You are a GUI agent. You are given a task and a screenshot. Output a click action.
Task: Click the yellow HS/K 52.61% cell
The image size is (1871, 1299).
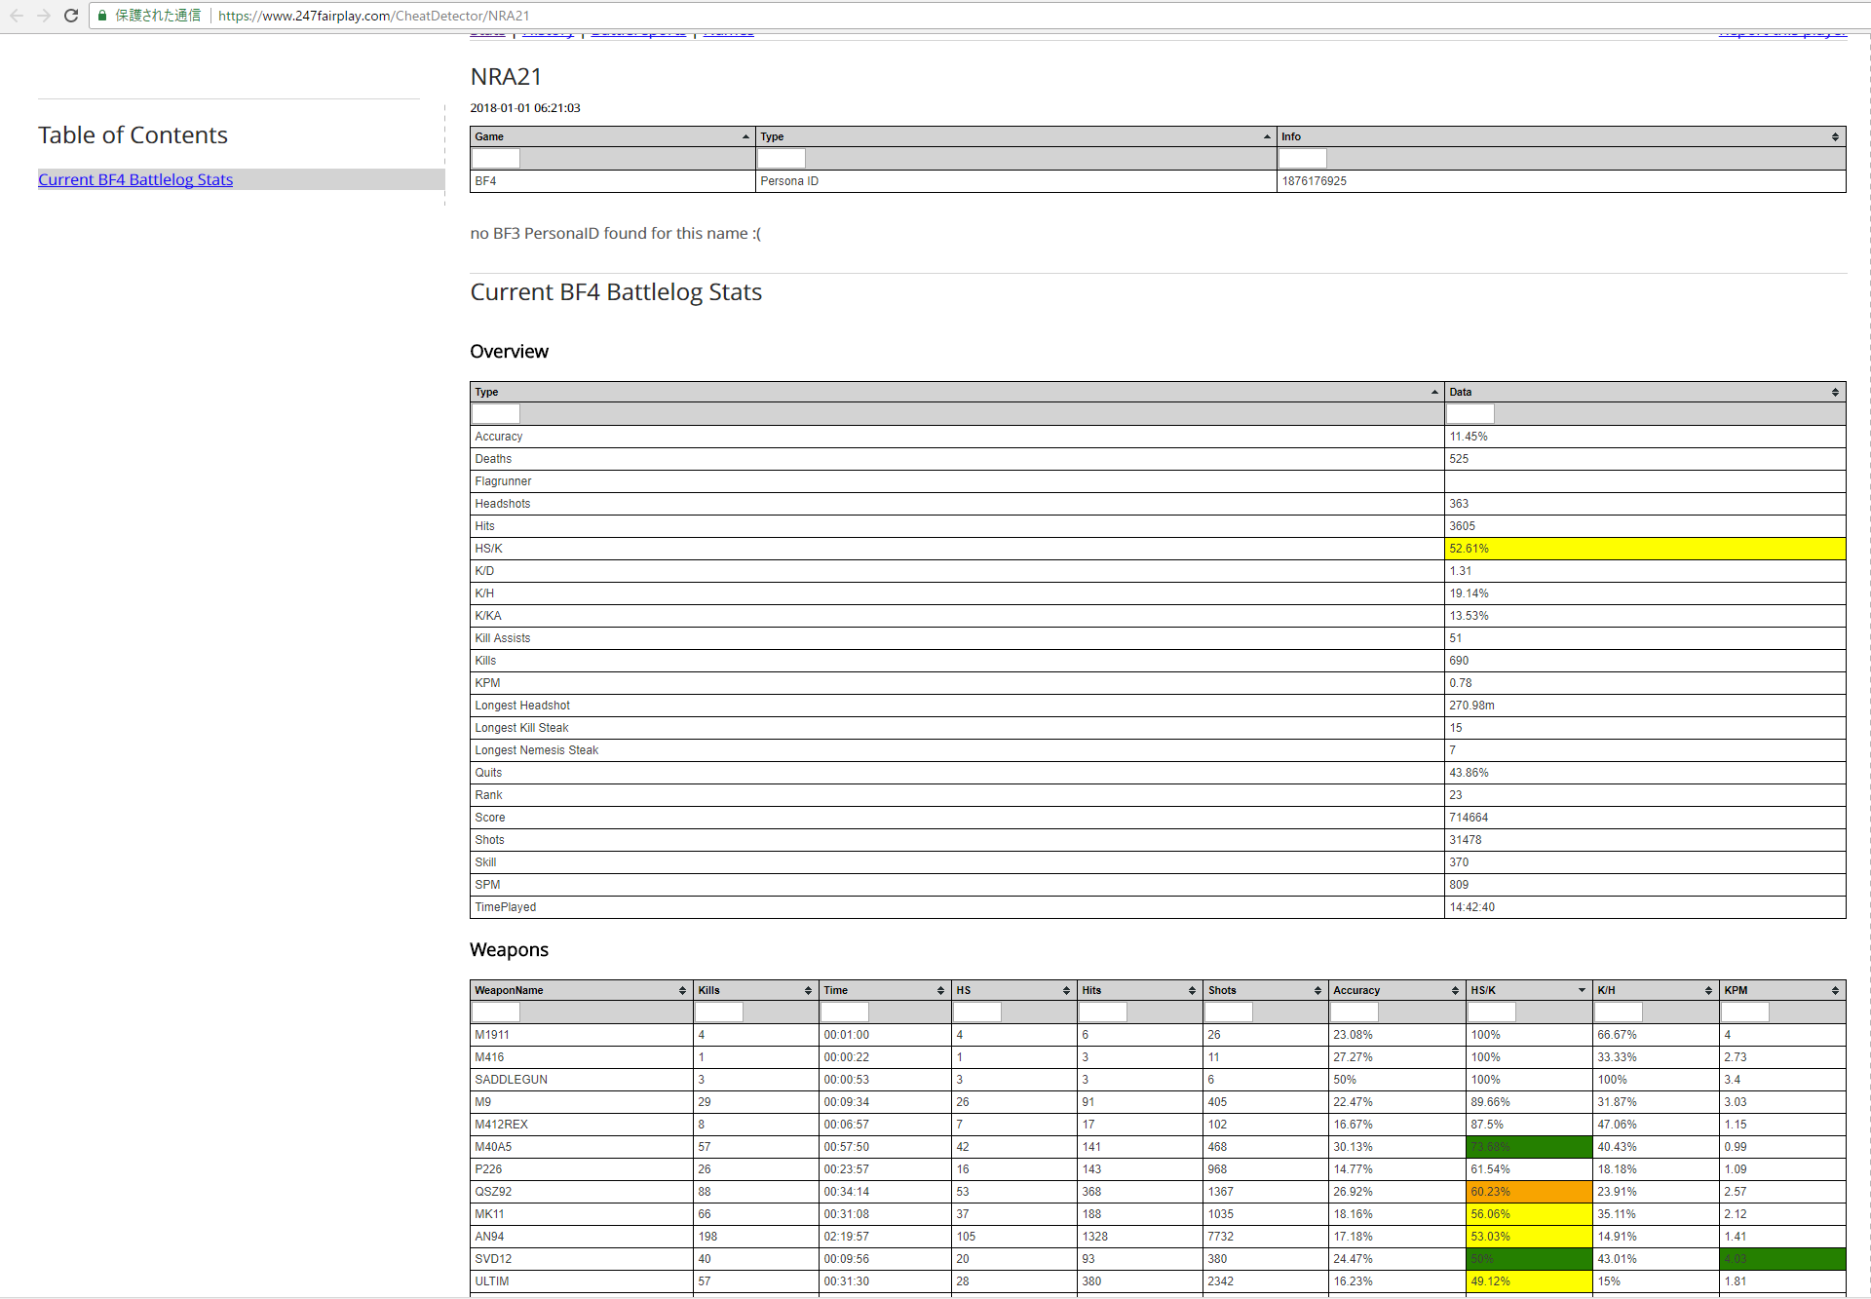[1644, 549]
